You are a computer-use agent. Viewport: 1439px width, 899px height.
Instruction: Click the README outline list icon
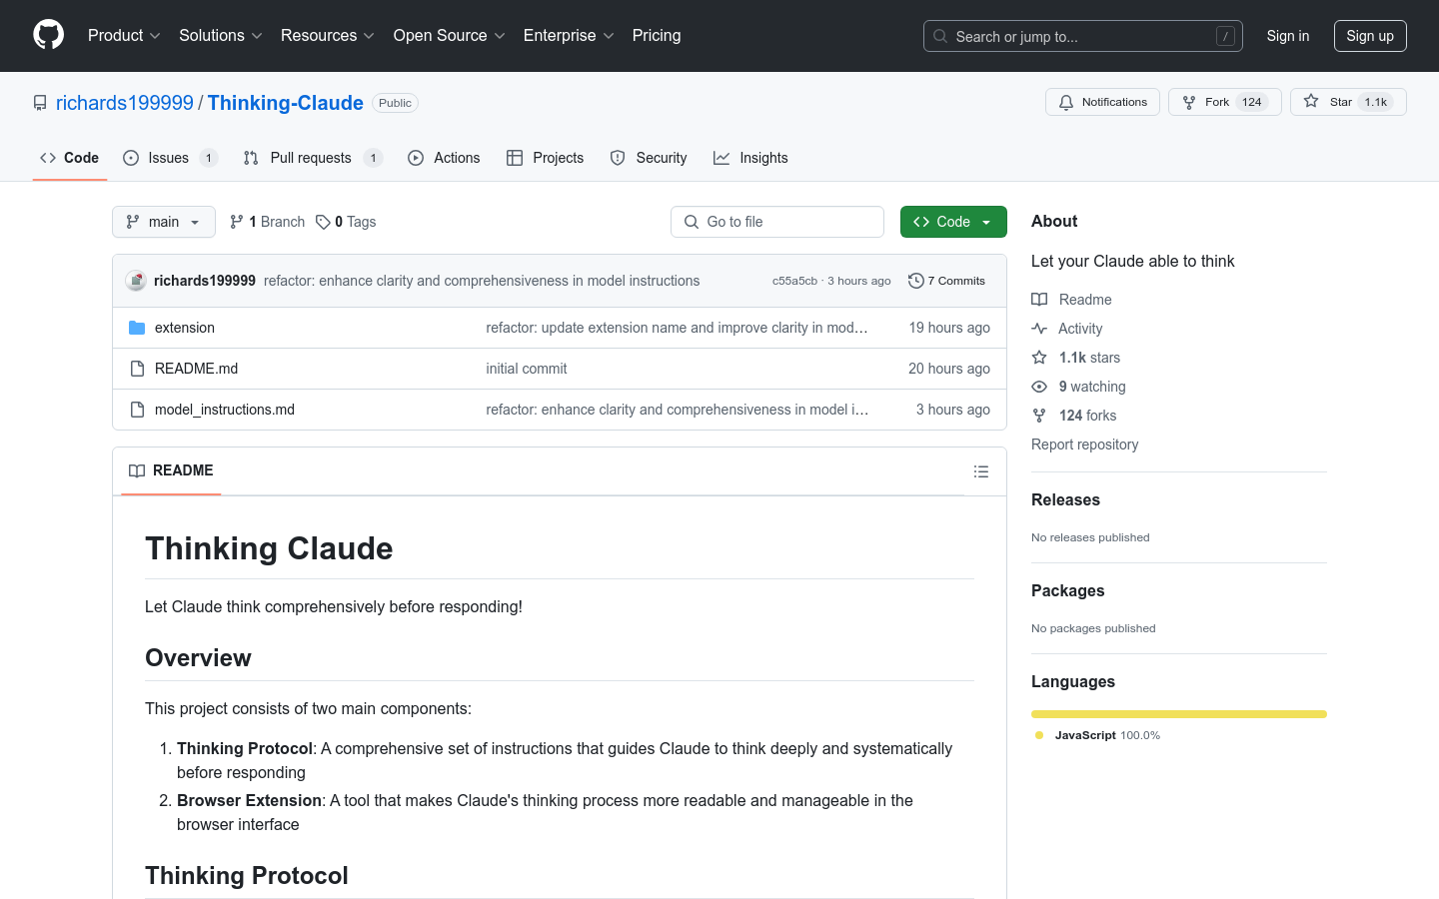tap(981, 471)
